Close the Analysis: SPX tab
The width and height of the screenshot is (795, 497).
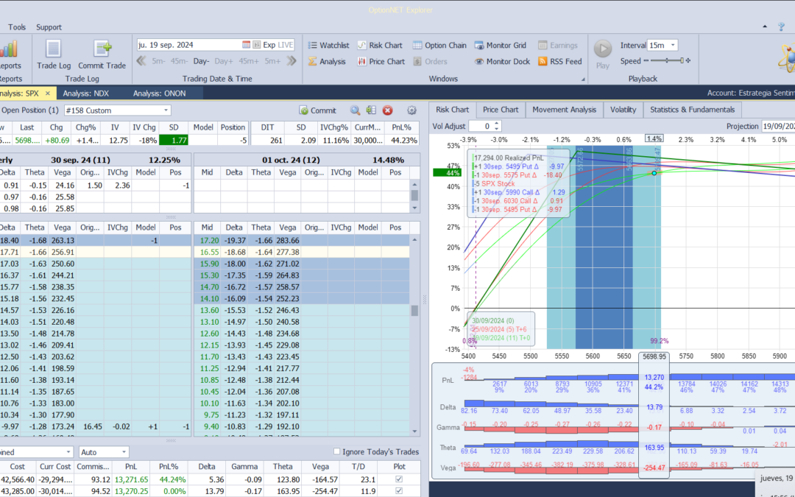pos(48,94)
